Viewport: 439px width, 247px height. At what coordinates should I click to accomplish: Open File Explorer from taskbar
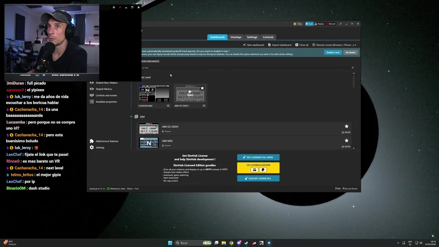coord(224,243)
